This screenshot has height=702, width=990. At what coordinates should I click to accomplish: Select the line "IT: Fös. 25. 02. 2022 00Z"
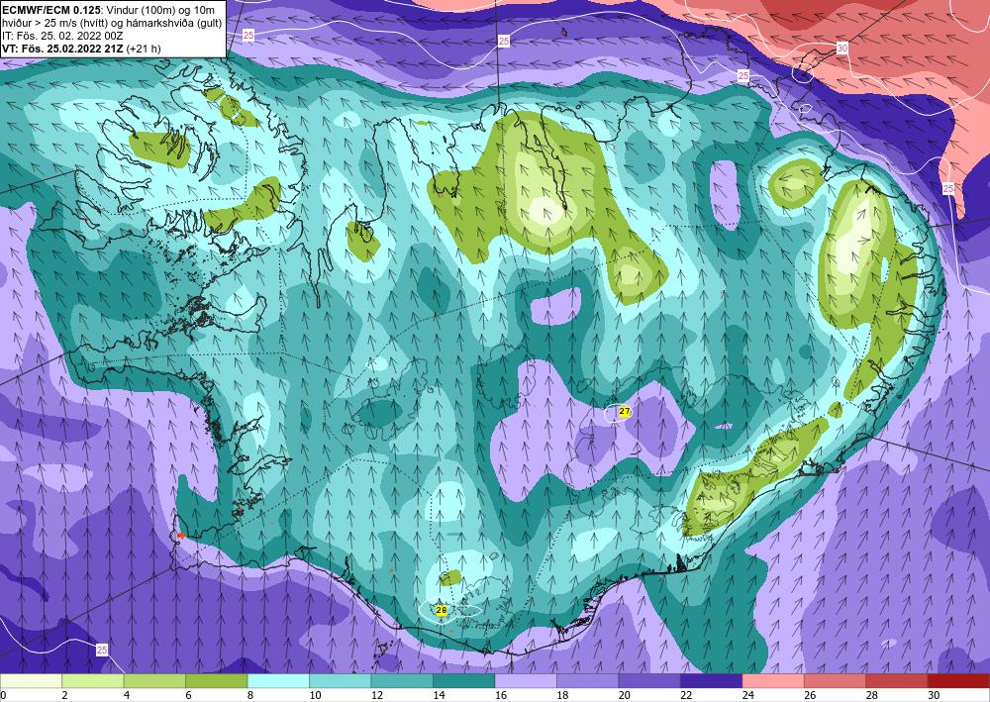(61, 37)
